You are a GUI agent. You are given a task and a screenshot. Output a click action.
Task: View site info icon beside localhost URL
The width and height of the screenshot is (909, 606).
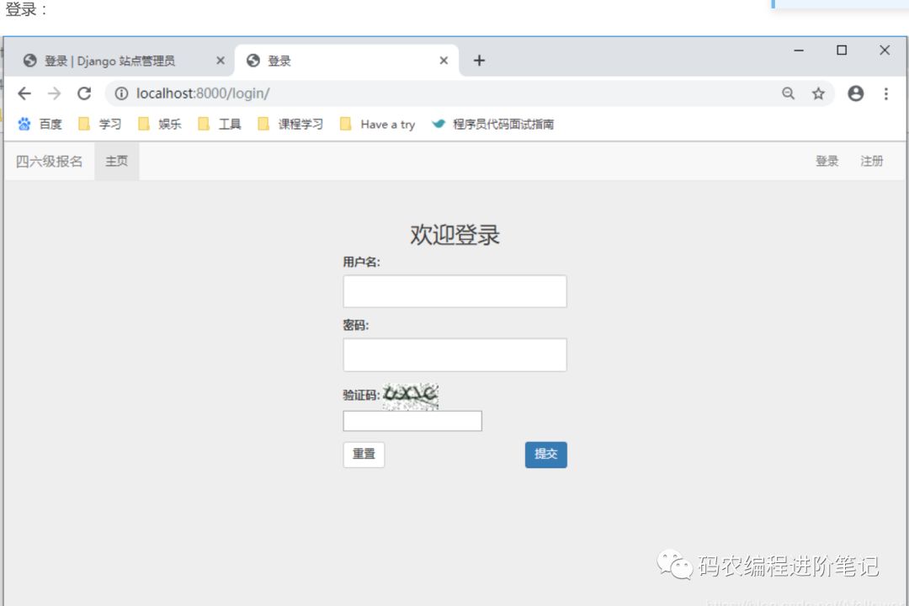pos(121,93)
